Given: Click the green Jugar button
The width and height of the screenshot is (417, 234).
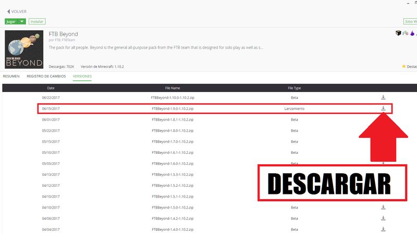Looking at the screenshot, I should click(x=11, y=21).
